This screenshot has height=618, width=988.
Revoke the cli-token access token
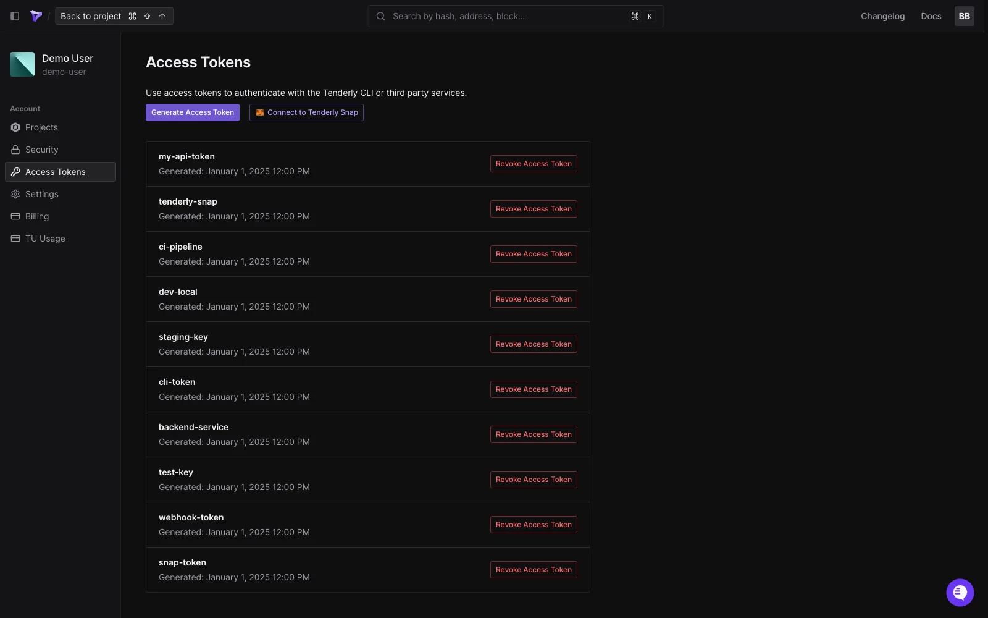coord(534,389)
